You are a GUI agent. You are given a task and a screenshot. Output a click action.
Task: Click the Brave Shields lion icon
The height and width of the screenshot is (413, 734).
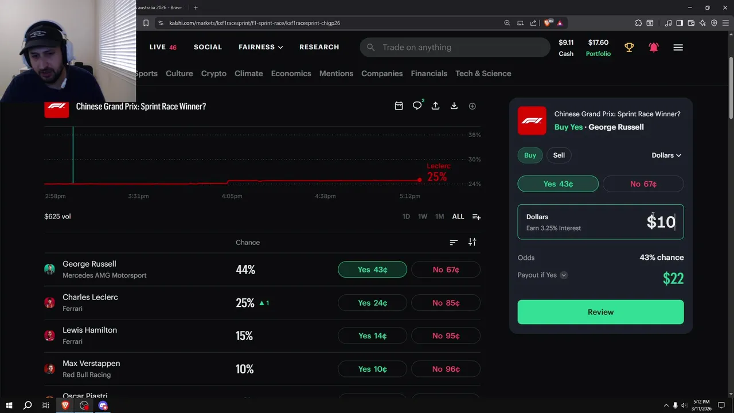pyautogui.click(x=548, y=23)
